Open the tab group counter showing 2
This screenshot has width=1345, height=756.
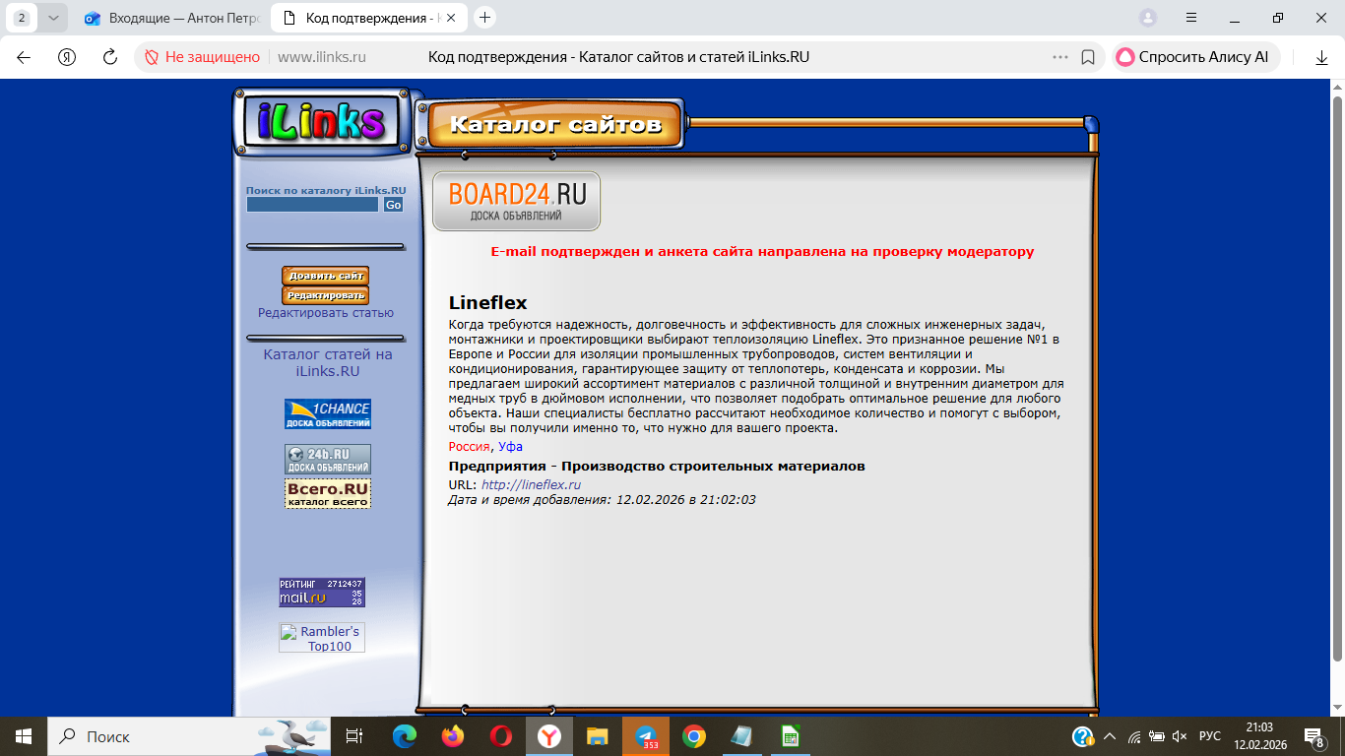(x=22, y=18)
